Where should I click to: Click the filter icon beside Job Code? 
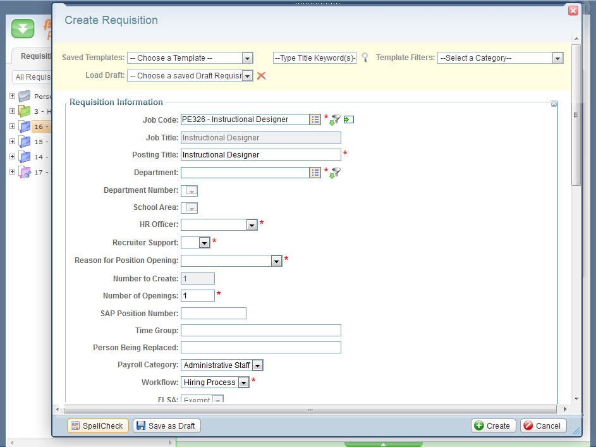pos(335,119)
